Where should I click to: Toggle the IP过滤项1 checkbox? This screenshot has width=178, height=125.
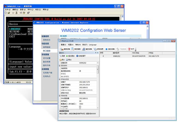80,107
